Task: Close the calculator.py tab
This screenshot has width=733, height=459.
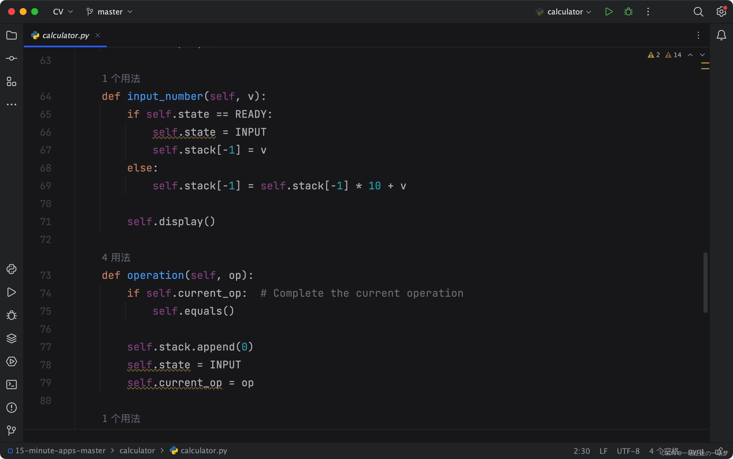Action: [97, 35]
